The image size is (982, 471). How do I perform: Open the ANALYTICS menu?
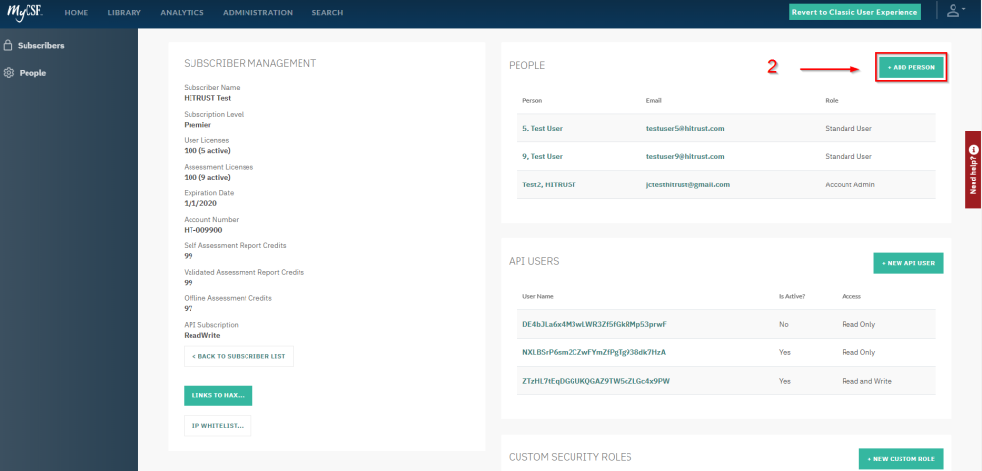[182, 13]
